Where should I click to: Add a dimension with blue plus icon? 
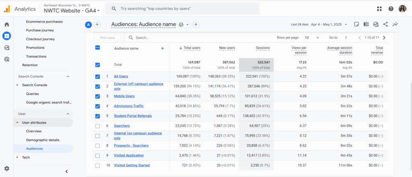point(163,48)
